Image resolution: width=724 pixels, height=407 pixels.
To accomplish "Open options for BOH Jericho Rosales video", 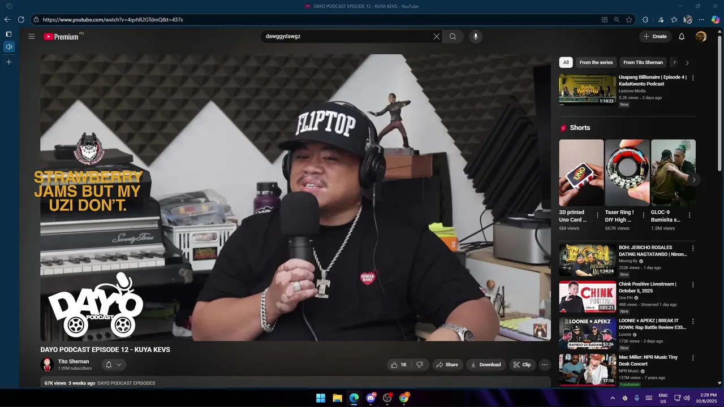I will (693, 248).
